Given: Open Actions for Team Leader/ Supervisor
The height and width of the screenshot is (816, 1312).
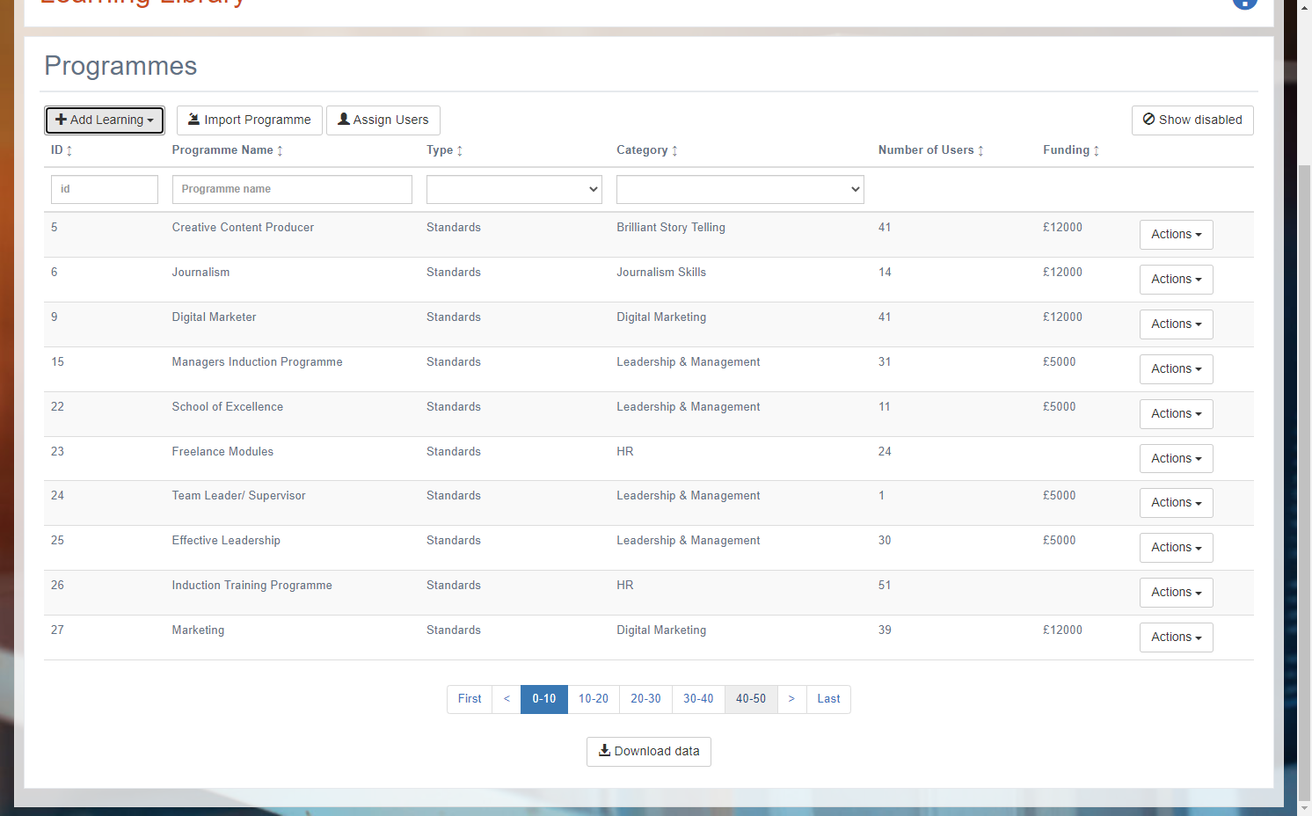Looking at the screenshot, I should [x=1176, y=503].
